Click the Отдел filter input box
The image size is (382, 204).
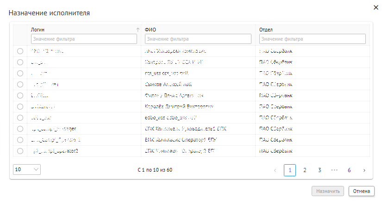coord(312,39)
